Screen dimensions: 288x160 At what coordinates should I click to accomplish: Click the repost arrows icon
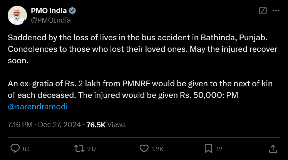click(x=79, y=148)
